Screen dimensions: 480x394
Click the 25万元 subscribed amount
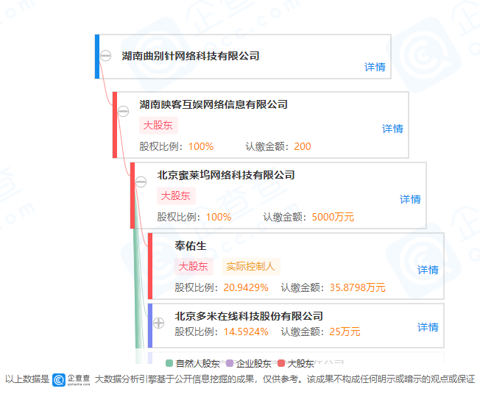345,332
